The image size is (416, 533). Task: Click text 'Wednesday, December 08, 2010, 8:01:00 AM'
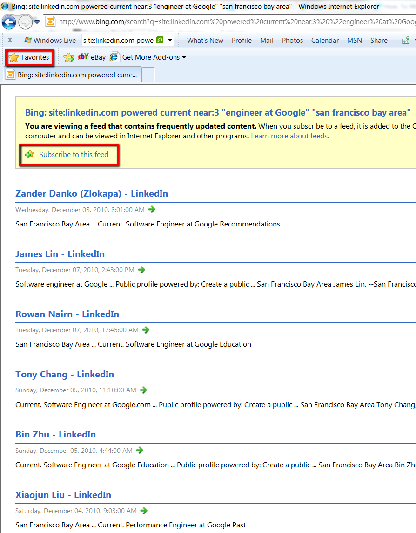80,210
